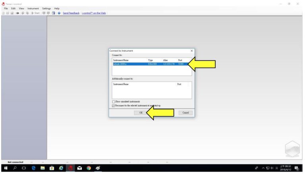Click the Start measurement toolbar button
Screen dimensions: 305x174
tap(35, 13)
